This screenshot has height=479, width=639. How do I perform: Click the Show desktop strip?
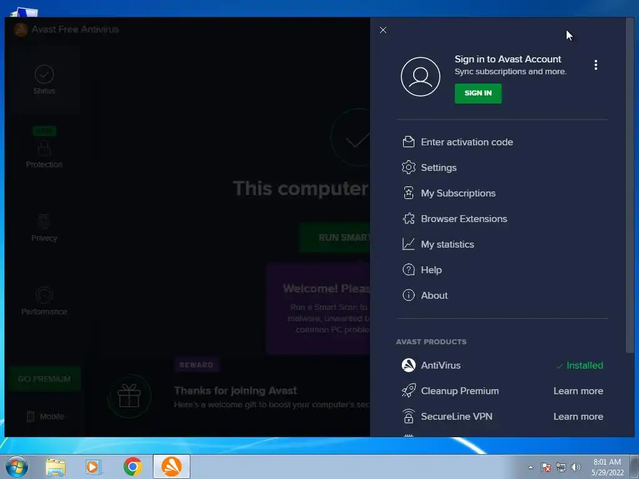(635, 467)
